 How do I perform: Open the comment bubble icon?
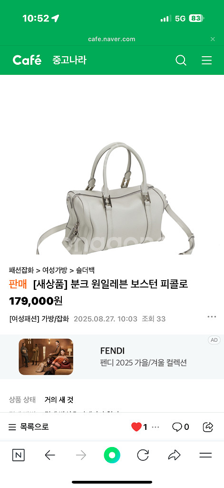[177, 427]
